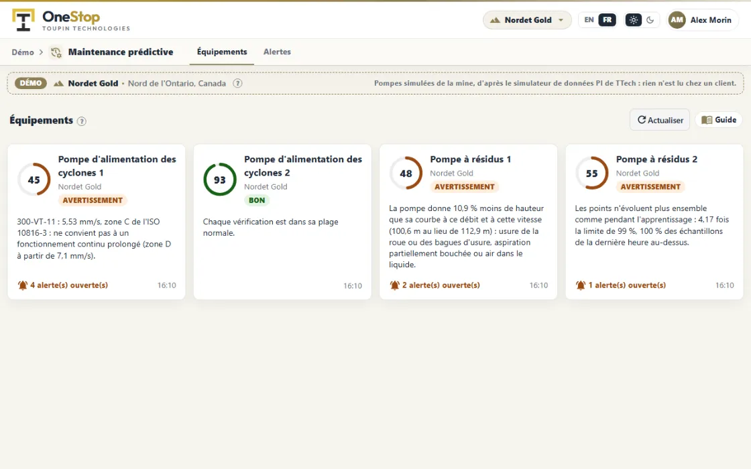The image size is (751, 469).
Task: Click health score 93 gauge
Action: click(220, 180)
